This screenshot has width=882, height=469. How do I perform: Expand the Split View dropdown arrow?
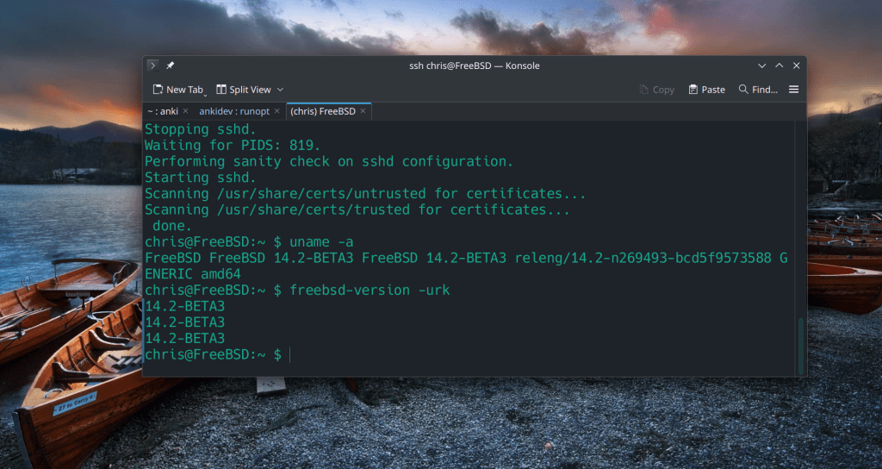(x=280, y=90)
